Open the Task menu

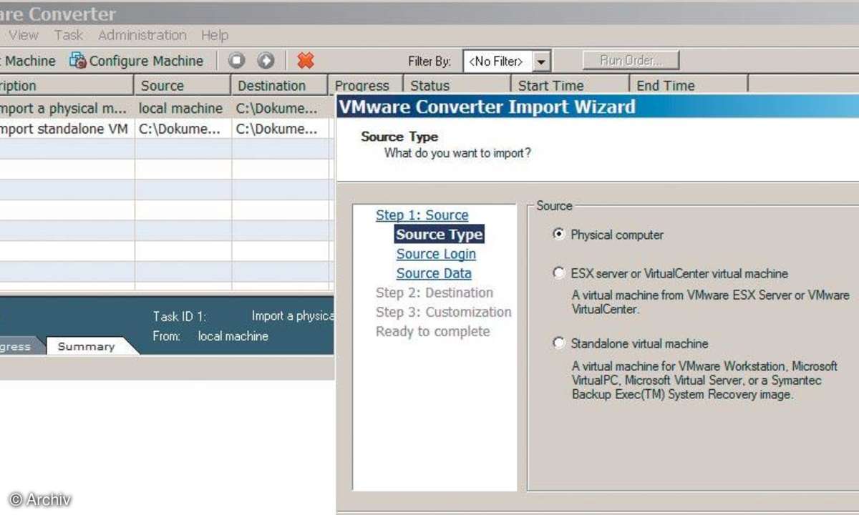click(69, 35)
